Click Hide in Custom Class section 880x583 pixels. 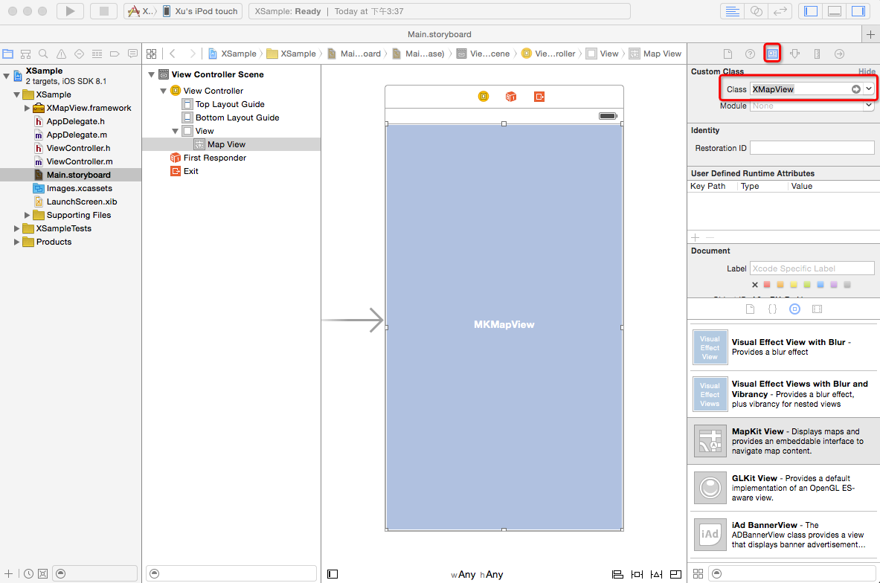(x=867, y=71)
